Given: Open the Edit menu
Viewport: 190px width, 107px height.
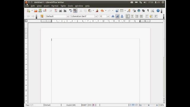Looking at the screenshot, I should coord(33,6).
